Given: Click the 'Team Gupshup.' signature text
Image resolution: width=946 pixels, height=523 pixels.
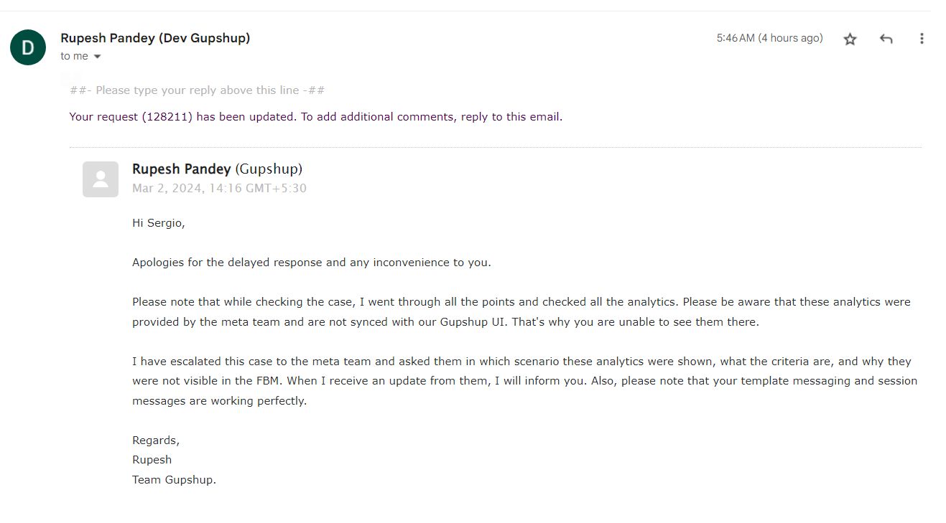Looking at the screenshot, I should [174, 480].
